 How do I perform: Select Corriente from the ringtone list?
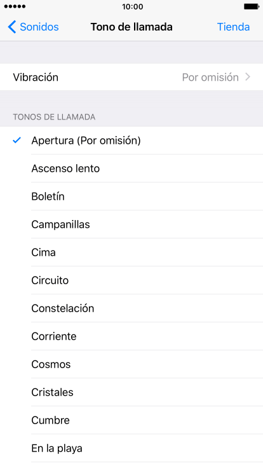[131, 336]
